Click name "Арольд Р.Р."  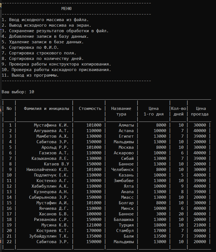pos(55,147)
